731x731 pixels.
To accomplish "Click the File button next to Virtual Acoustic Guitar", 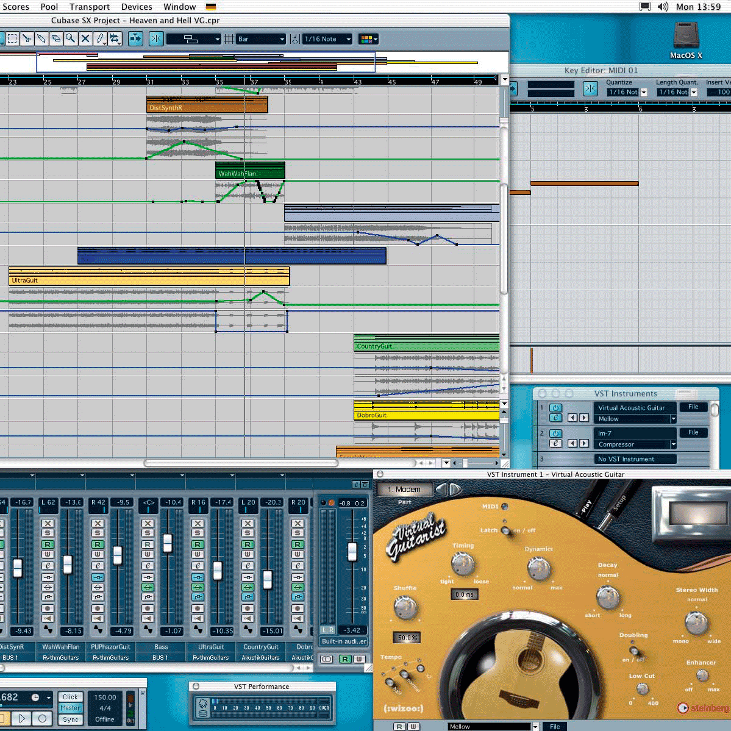I will 693,407.
